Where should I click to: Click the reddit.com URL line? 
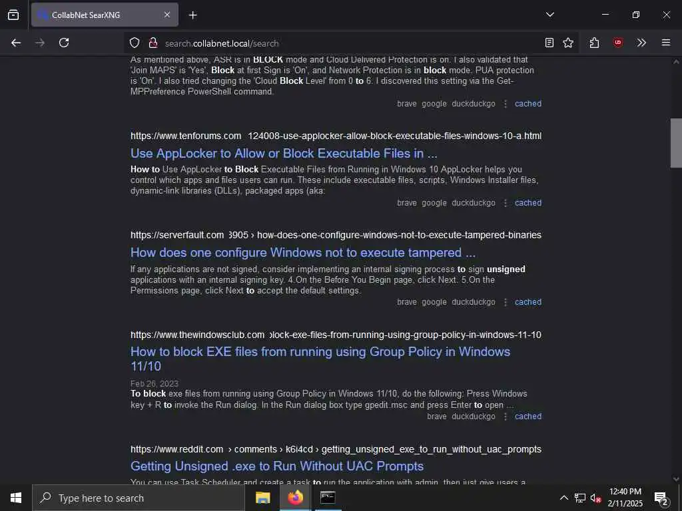coord(336,449)
